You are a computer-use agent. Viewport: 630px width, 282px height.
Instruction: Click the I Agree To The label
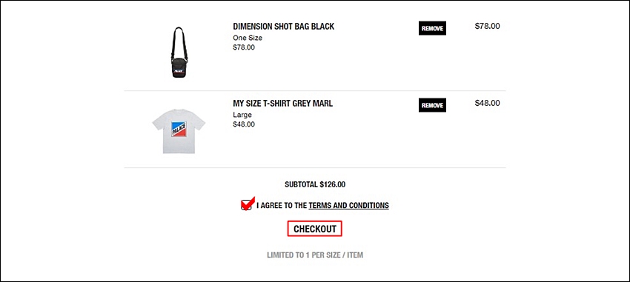(282, 205)
